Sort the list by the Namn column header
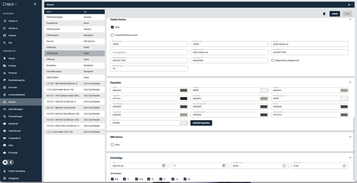The image size is (357, 183). pos(49,12)
